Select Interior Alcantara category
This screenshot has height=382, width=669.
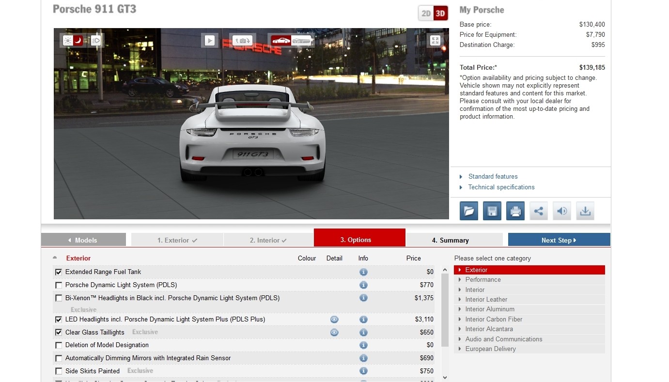[x=529, y=329]
